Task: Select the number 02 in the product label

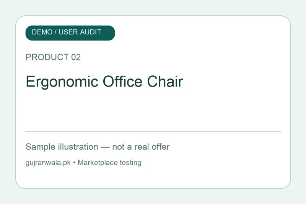Action: click(76, 57)
